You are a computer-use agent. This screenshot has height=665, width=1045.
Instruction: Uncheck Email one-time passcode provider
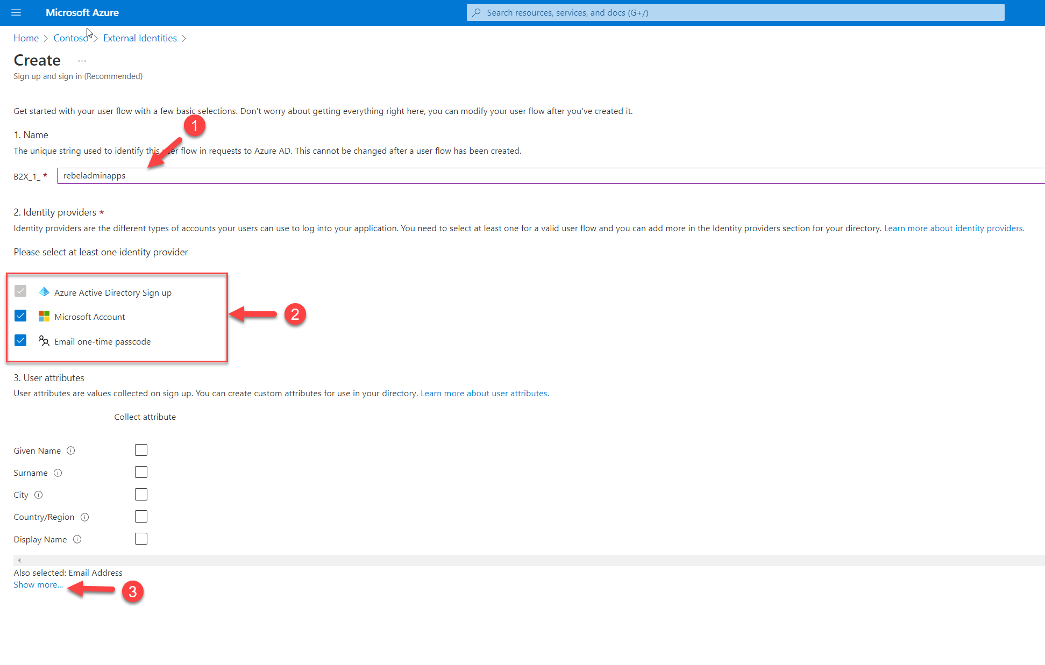[x=20, y=340]
